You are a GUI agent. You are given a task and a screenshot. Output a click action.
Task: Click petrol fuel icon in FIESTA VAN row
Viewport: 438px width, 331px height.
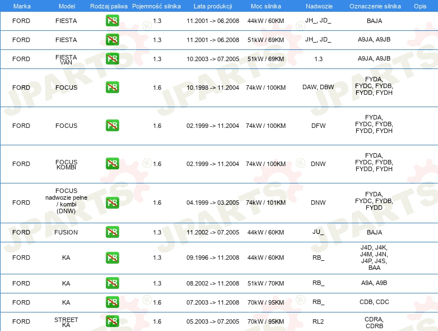[112, 58]
